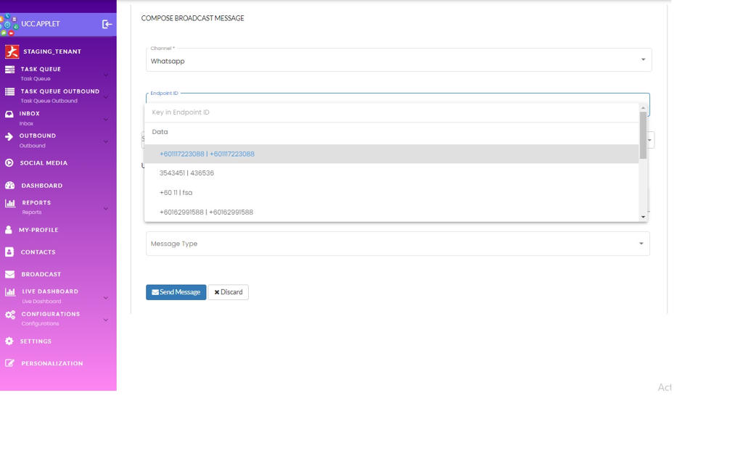
Task: Pick the '+60 11 | fsa' endpoint option
Action: [x=176, y=193]
